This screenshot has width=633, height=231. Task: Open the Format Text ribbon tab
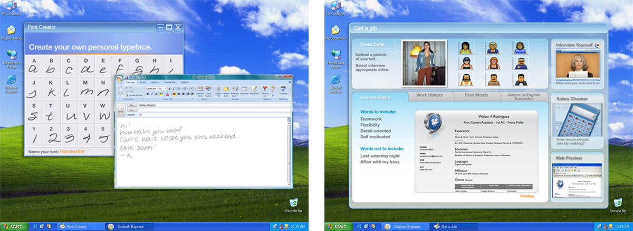(170, 83)
